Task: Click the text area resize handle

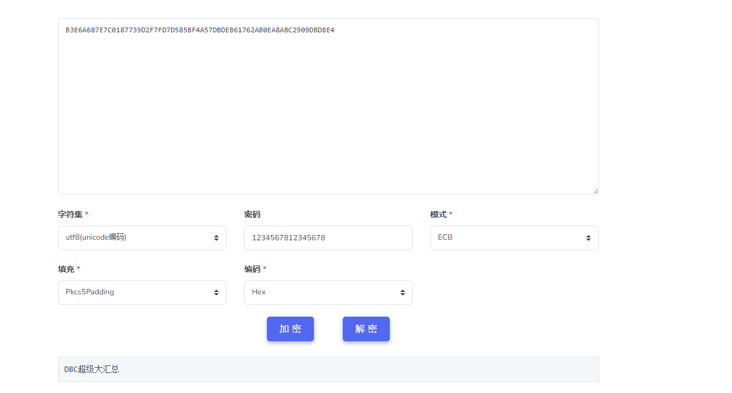Action: click(x=596, y=191)
